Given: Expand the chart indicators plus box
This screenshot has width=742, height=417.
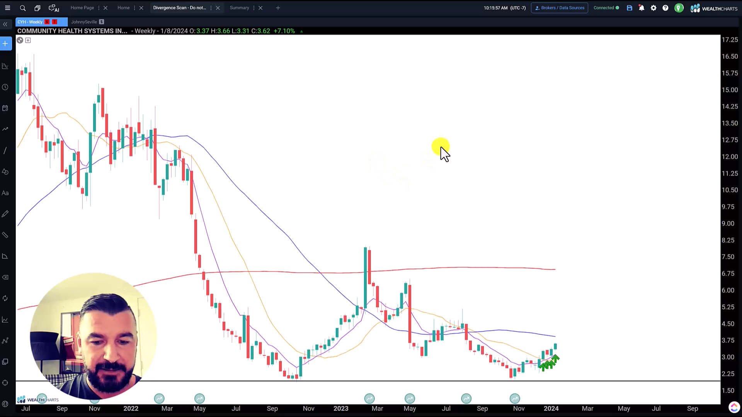Looking at the screenshot, I should pyautogui.click(x=28, y=40).
